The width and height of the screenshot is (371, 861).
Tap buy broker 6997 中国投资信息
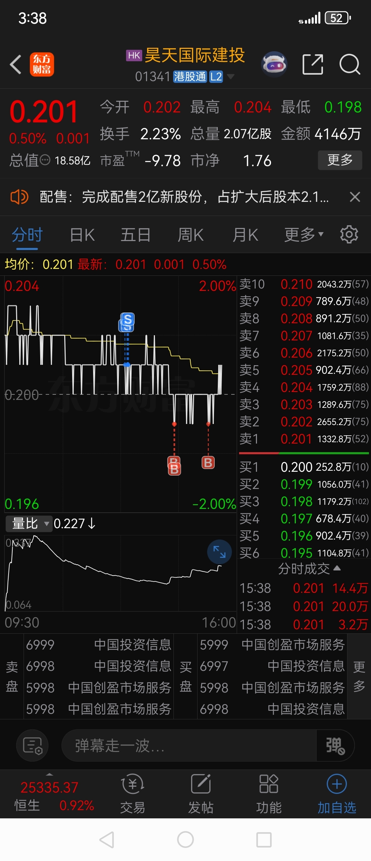pos(272,666)
